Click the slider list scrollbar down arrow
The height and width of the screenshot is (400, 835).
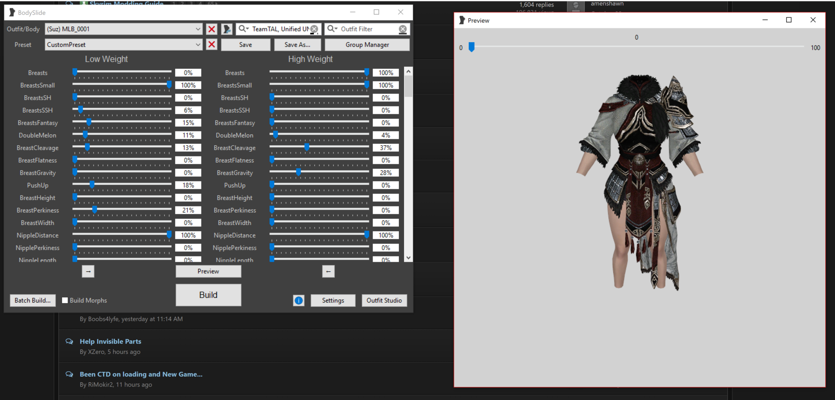tap(408, 258)
